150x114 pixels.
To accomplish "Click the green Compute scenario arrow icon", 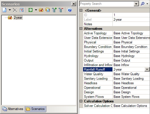I will tap(30, 10).
